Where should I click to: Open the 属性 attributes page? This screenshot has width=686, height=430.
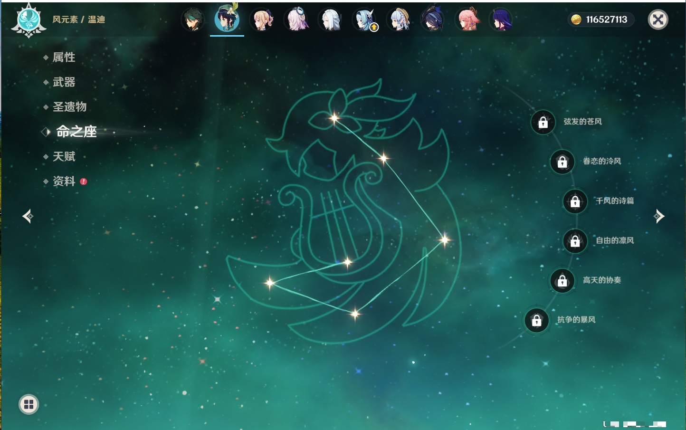tap(64, 57)
